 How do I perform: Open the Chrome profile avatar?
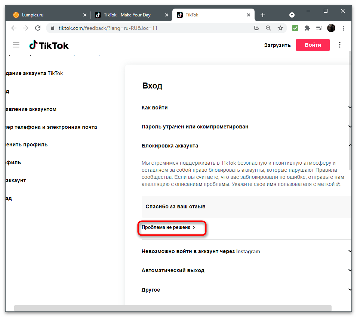click(x=331, y=28)
